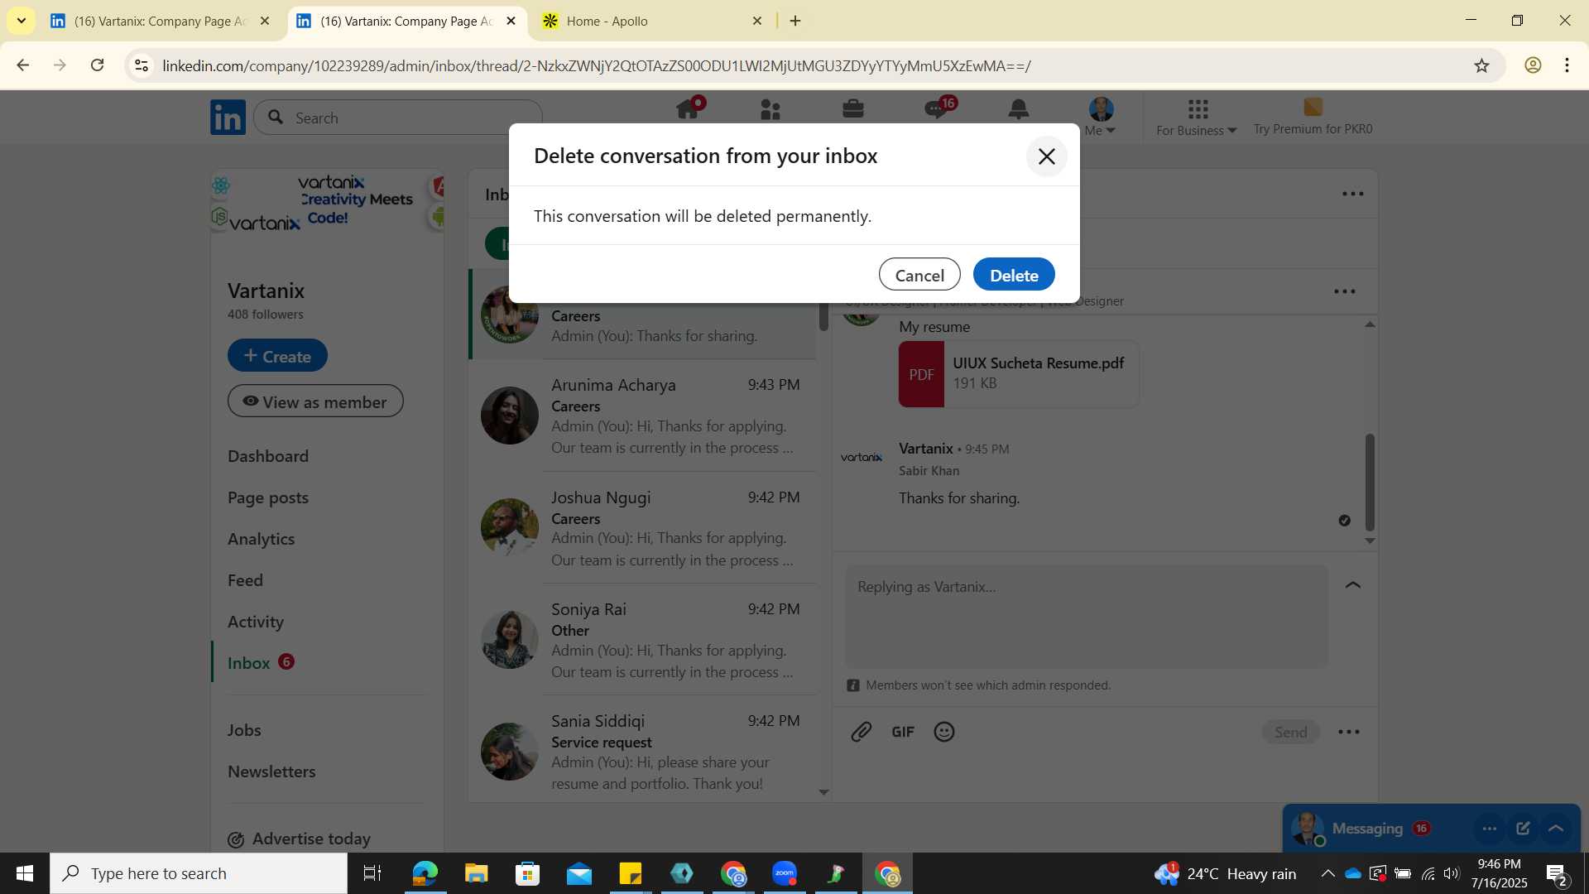Bookmark this page star icon
This screenshot has height=894, width=1589.
[1481, 65]
